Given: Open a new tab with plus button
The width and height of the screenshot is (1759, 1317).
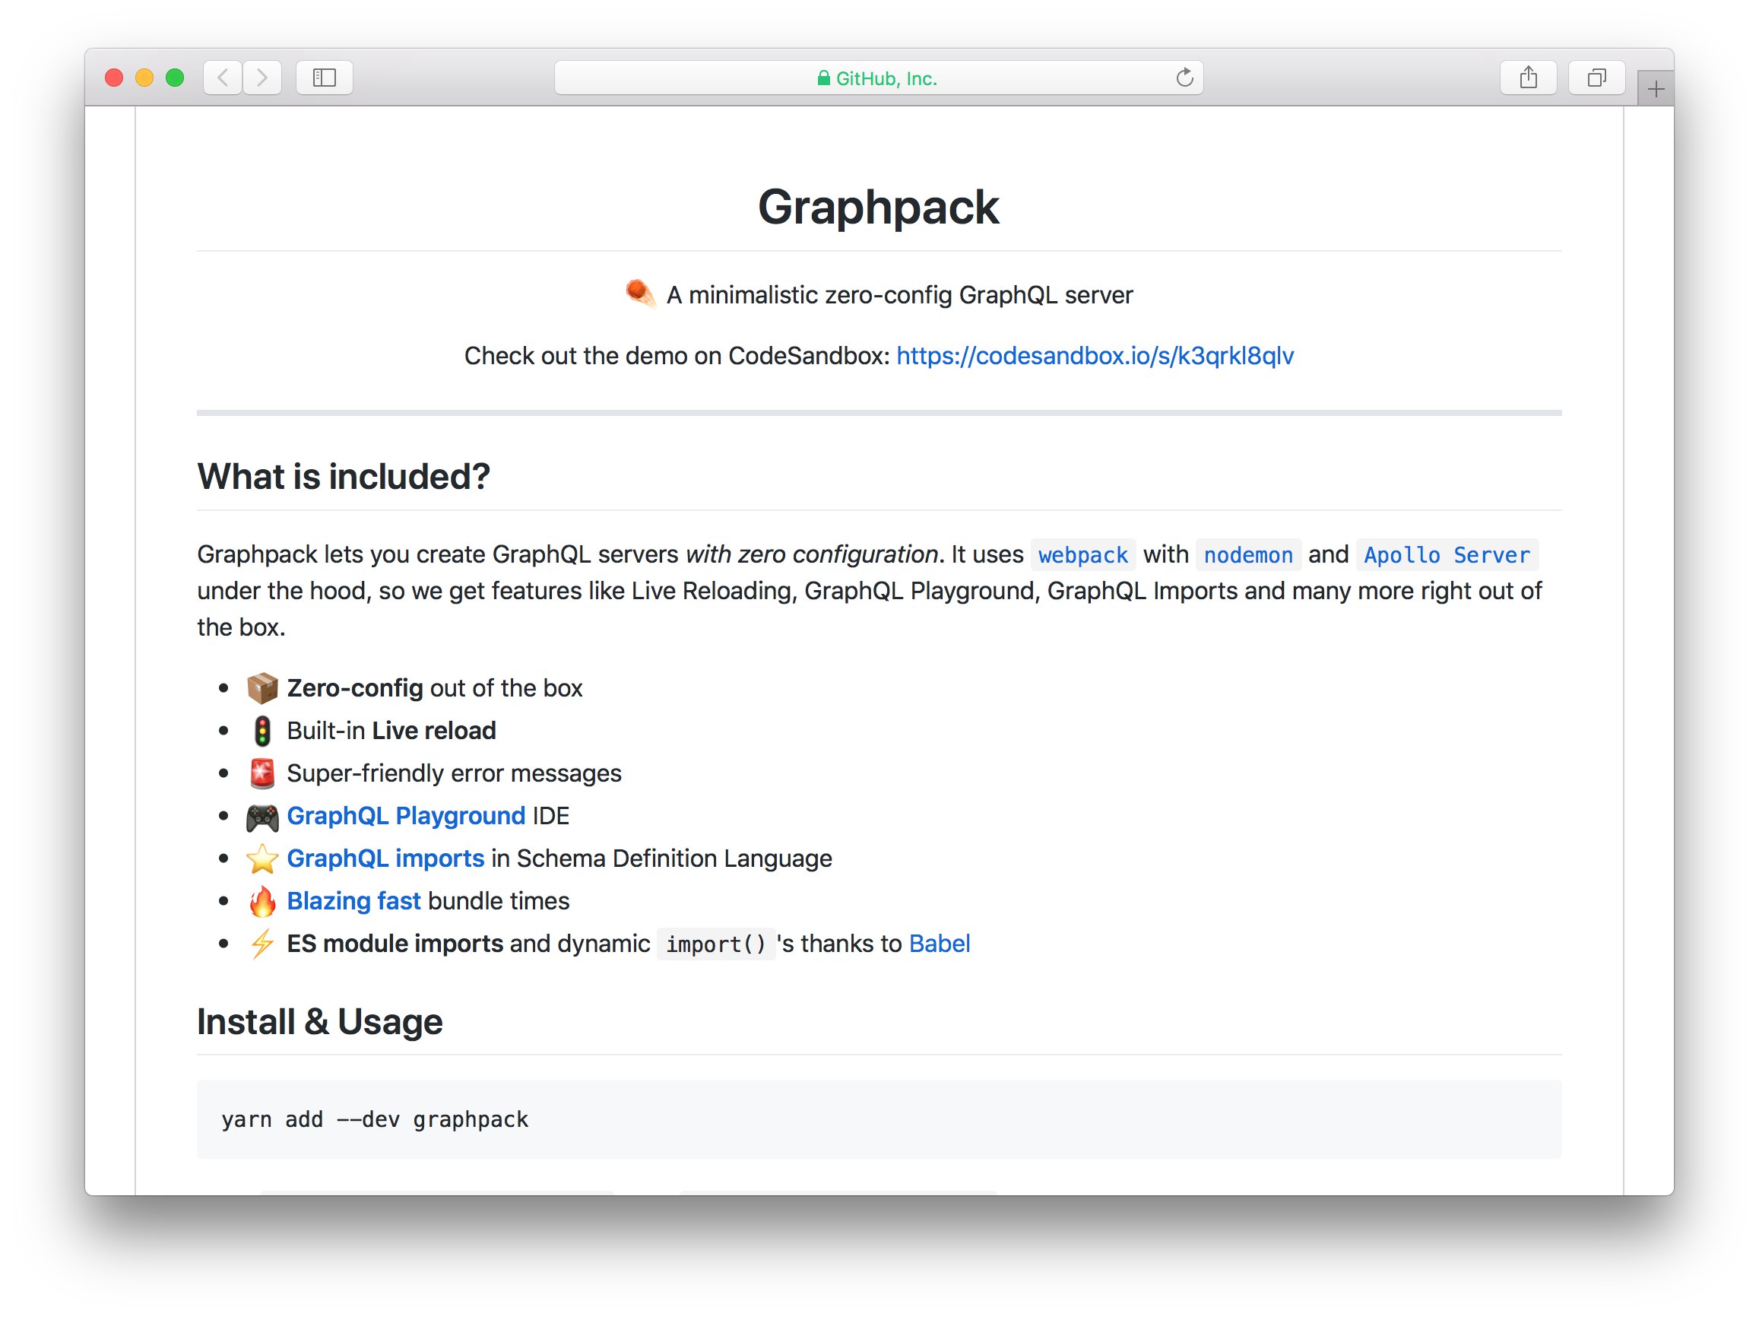Looking at the screenshot, I should pos(1656,89).
